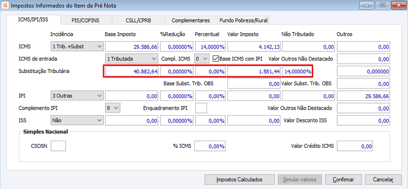Click ICMS Valor Imposto field 4.142,13

(254, 47)
